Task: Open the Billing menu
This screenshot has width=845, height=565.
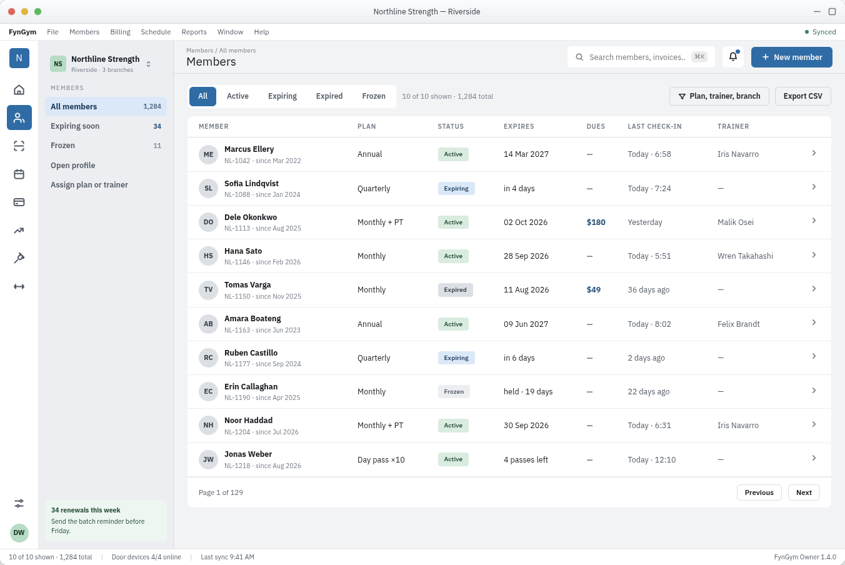Action: 120,32
